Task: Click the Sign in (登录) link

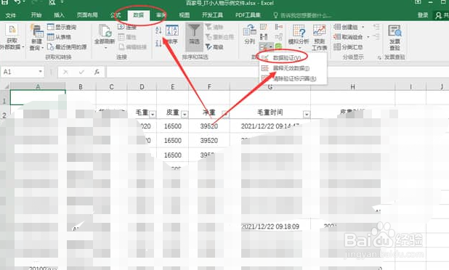Action: 423,15
